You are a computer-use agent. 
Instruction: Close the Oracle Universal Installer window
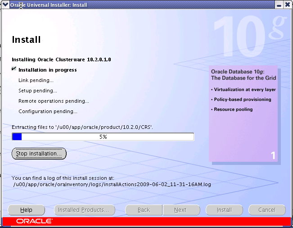click(288, 5)
